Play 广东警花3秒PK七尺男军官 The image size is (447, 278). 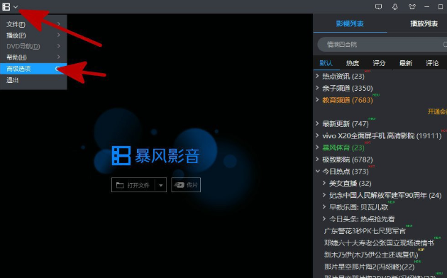365,231
